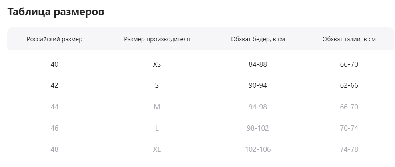This screenshot has width=395, height=167.
Task: Click hip measurement 98-102 cell
Action: tap(258, 128)
